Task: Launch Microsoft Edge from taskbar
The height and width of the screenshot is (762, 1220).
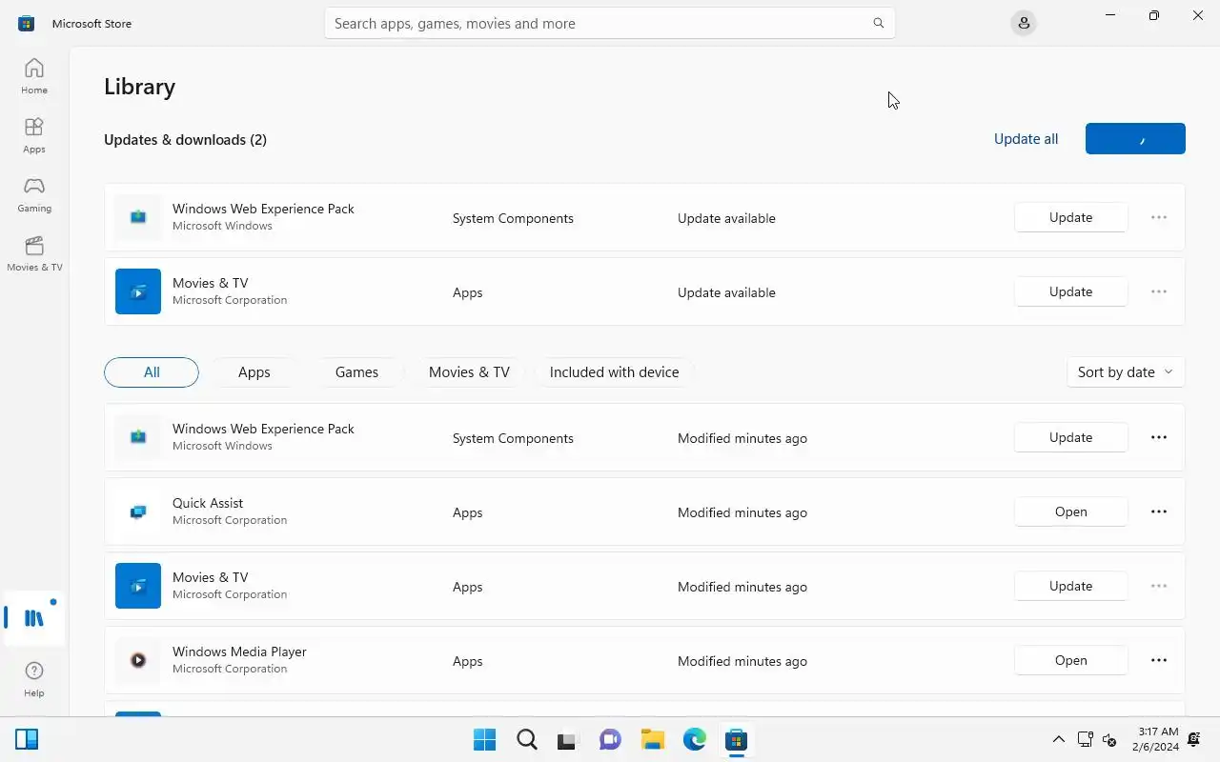Action: pyautogui.click(x=694, y=739)
